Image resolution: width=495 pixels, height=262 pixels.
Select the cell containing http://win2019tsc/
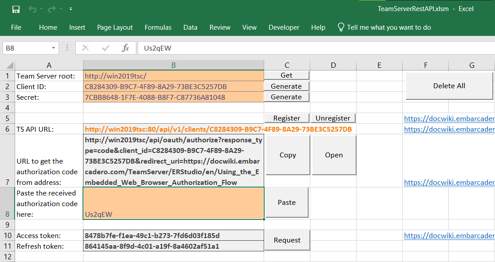174,76
